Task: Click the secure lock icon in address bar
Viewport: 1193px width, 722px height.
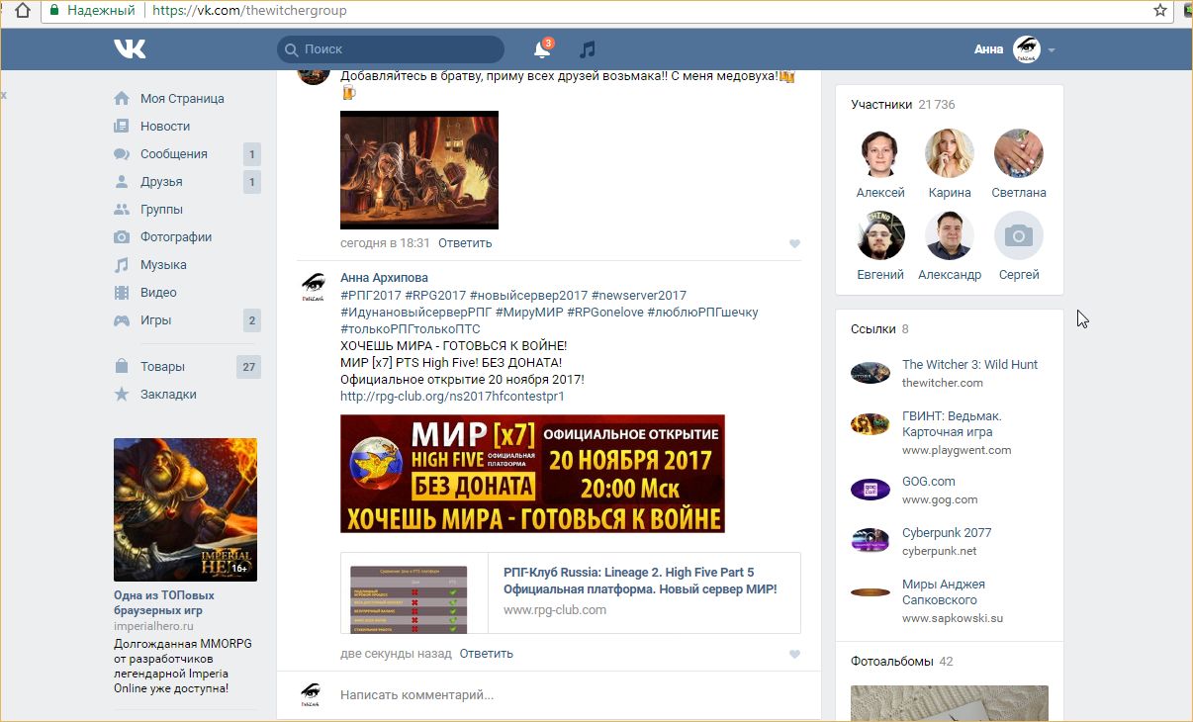Action: [55, 11]
